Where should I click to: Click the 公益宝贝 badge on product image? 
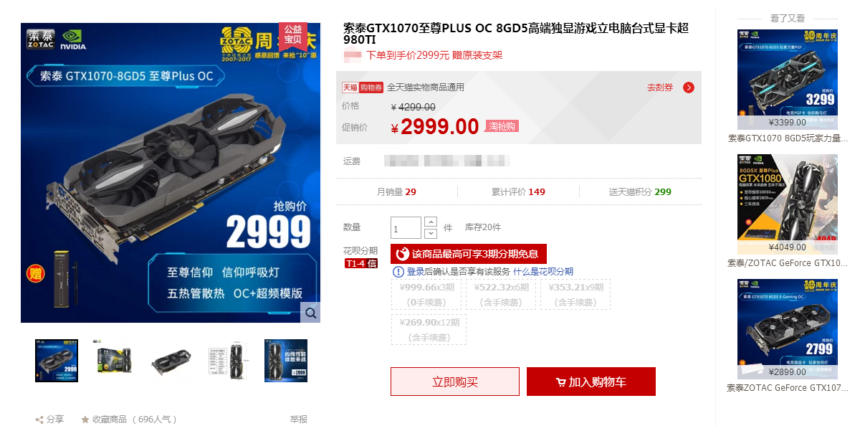[x=293, y=34]
